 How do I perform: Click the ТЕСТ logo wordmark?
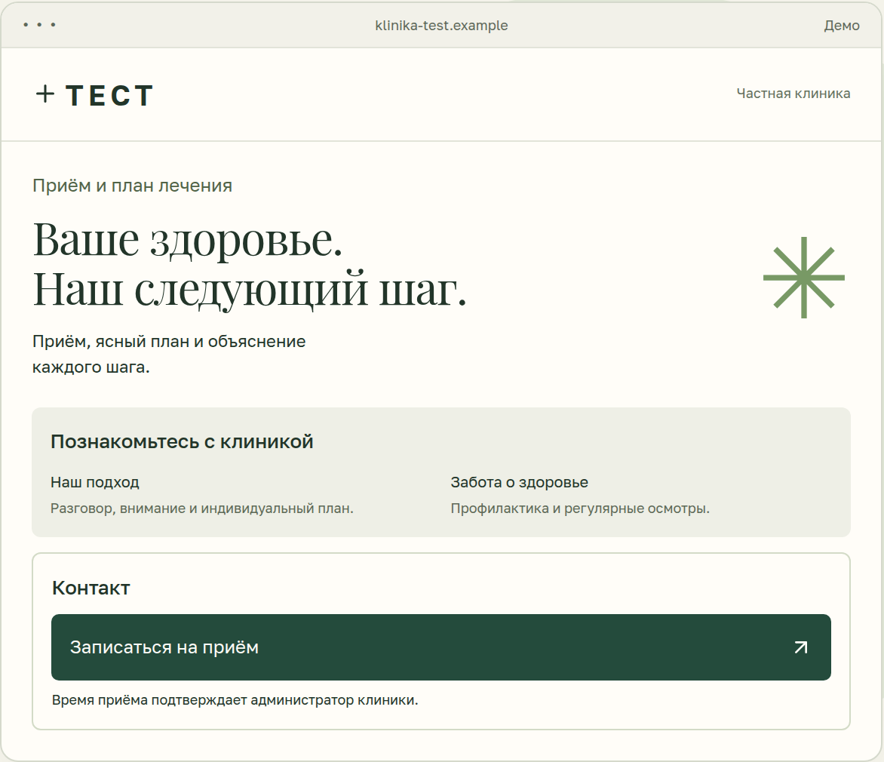[x=109, y=95]
